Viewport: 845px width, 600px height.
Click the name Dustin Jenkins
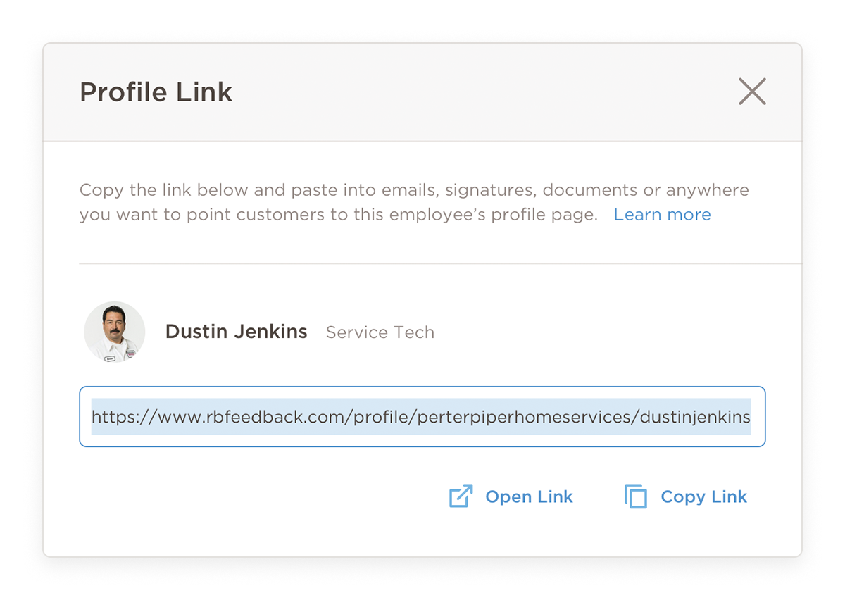point(237,331)
